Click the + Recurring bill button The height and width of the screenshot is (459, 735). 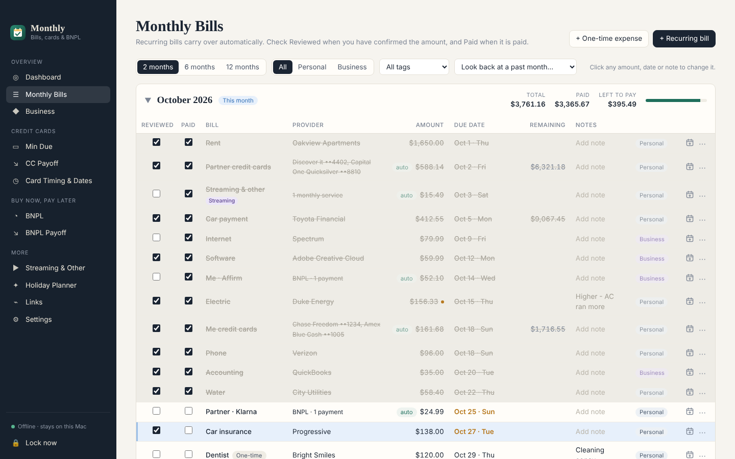point(684,39)
